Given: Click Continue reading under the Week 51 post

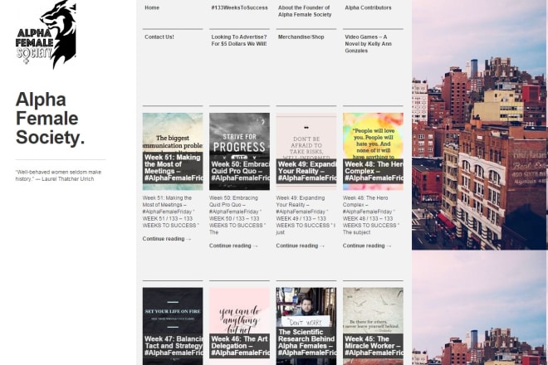Looking at the screenshot, I should tap(167, 239).
